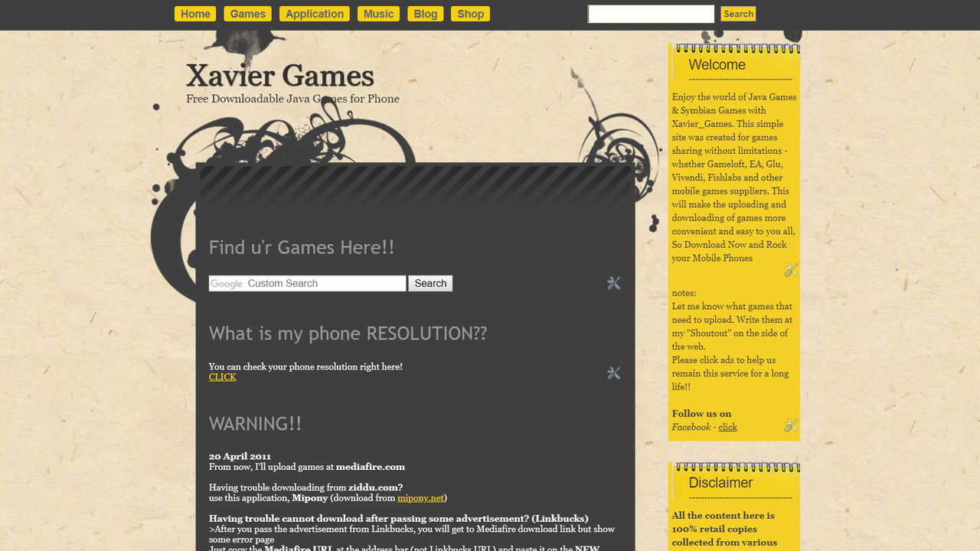Open the mipony.net link
The width and height of the screenshot is (980, 551).
[420, 498]
